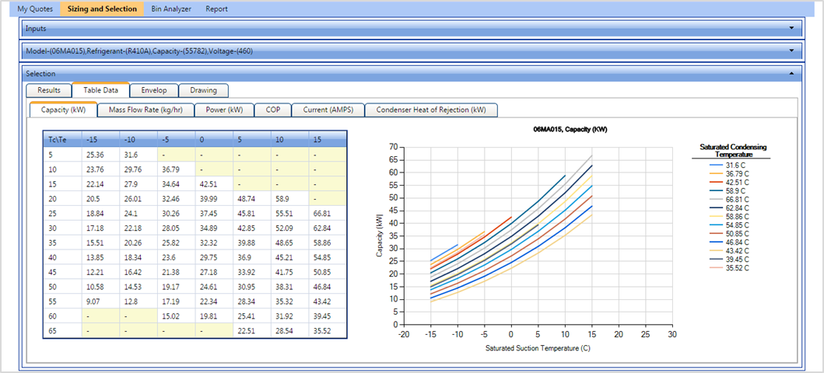The height and width of the screenshot is (373, 824).
Task: Select table cell with value 66.81
Action: [x=328, y=214]
